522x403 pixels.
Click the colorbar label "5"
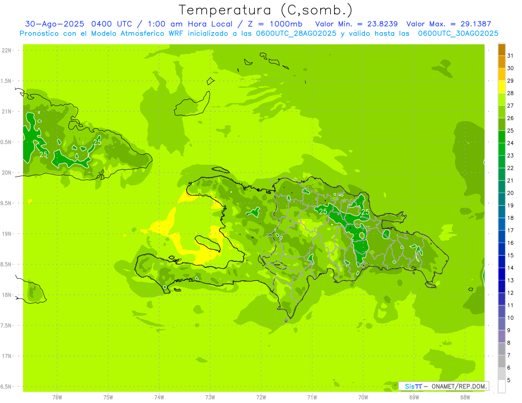pyautogui.click(x=509, y=380)
